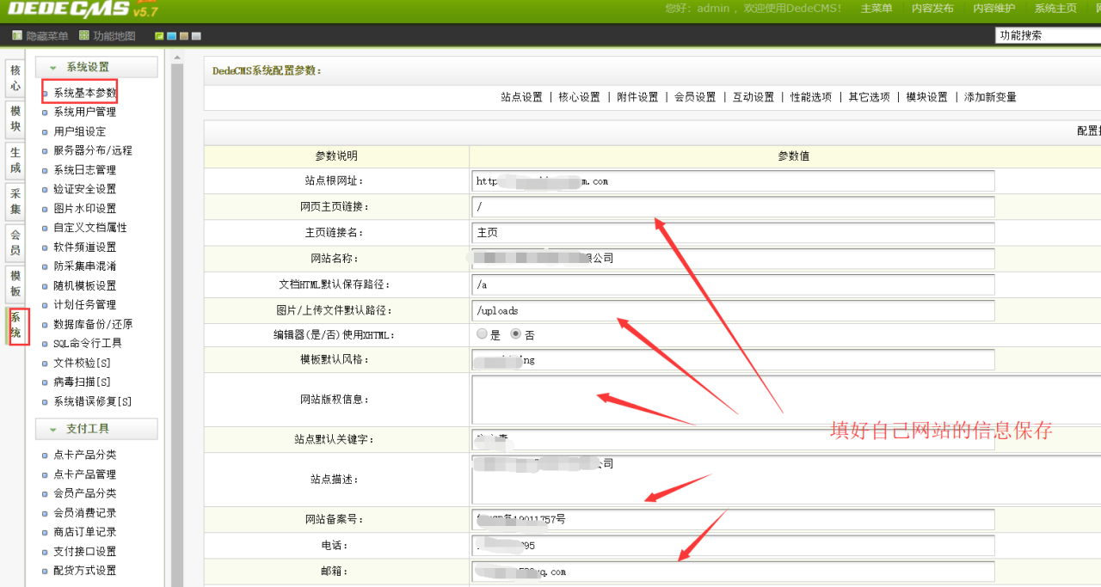The width and height of the screenshot is (1101, 587).
Task: Click the 文档HTML默认保存路径 input field
Action: (x=733, y=284)
